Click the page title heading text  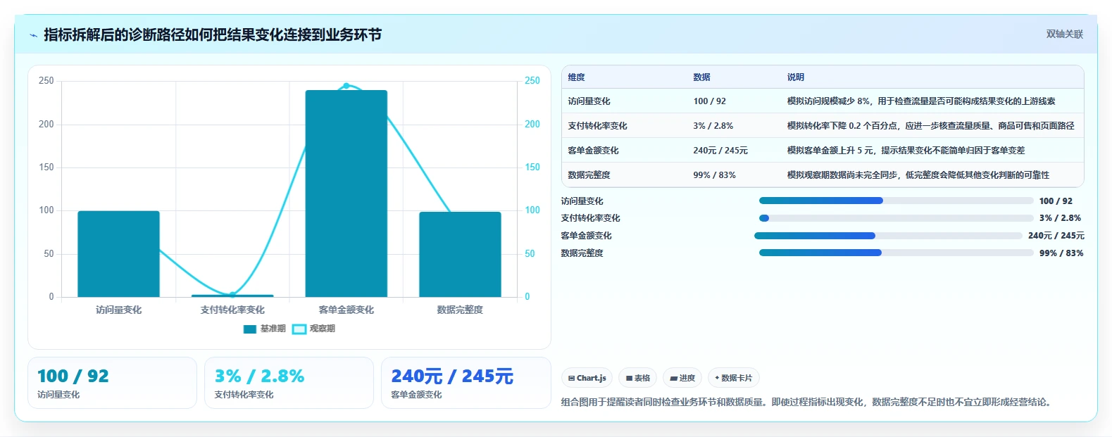(213, 34)
